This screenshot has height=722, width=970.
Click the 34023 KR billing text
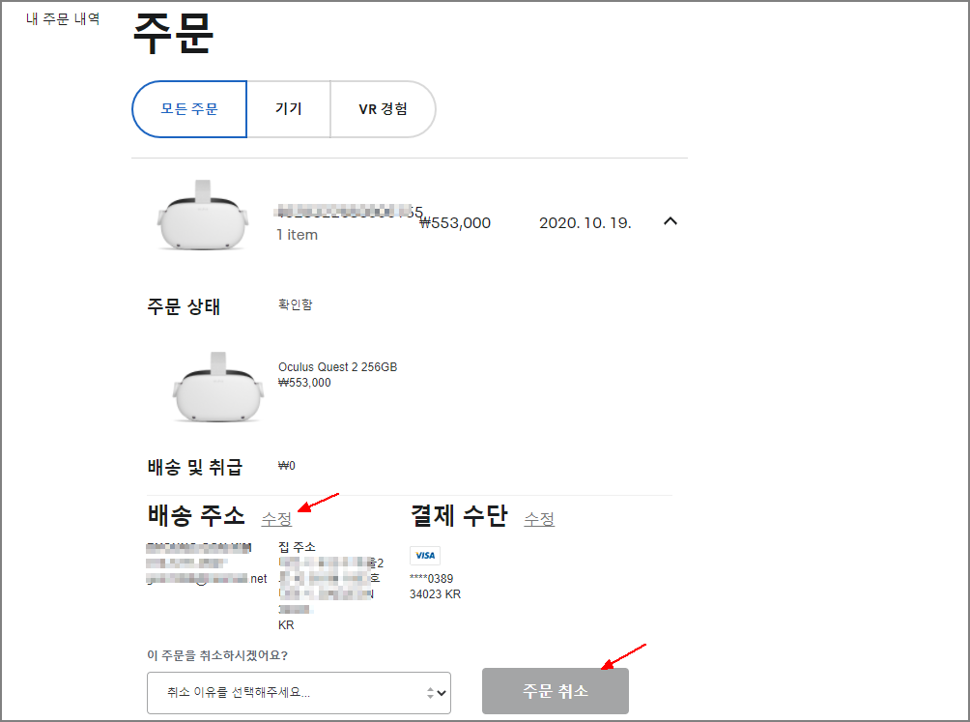point(435,594)
